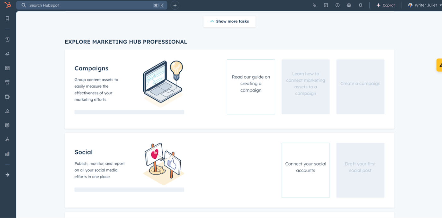Open the Marketing megaphone sidebar icon
This screenshot has height=218, width=442.
8,54
